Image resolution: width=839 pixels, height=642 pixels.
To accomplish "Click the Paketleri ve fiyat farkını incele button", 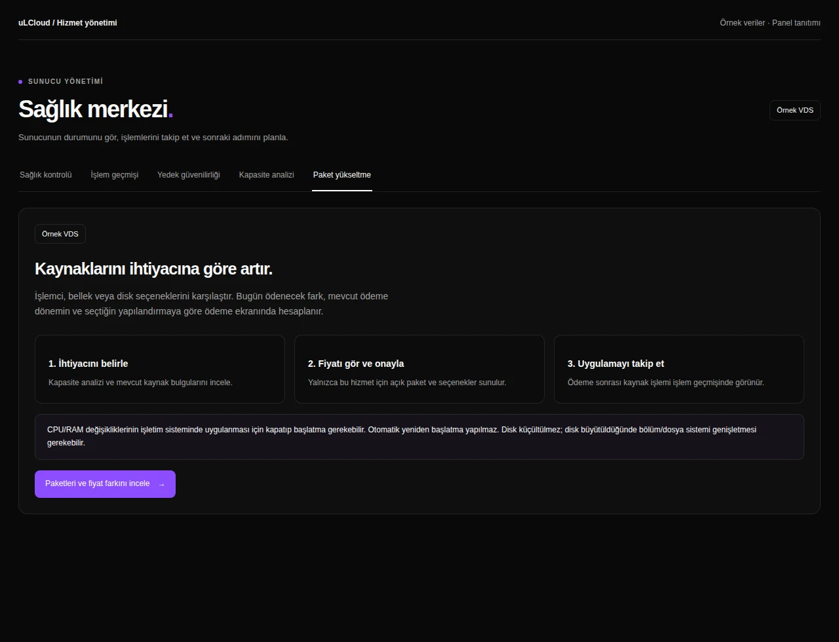I will coord(105,484).
